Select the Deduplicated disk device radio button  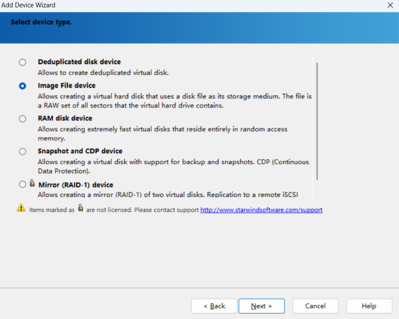(x=22, y=62)
